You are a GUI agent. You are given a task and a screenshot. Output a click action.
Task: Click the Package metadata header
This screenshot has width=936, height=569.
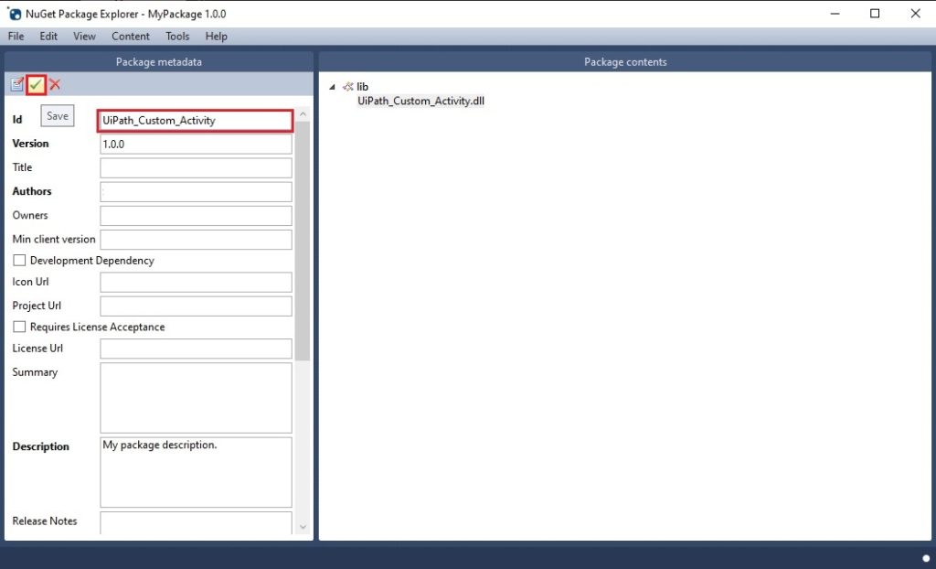pos(159,61)
